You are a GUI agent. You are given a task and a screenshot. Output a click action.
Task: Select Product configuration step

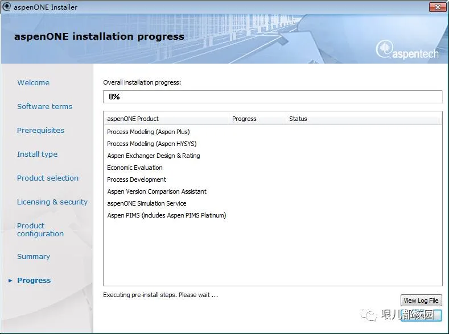click(x=40, y=229)
